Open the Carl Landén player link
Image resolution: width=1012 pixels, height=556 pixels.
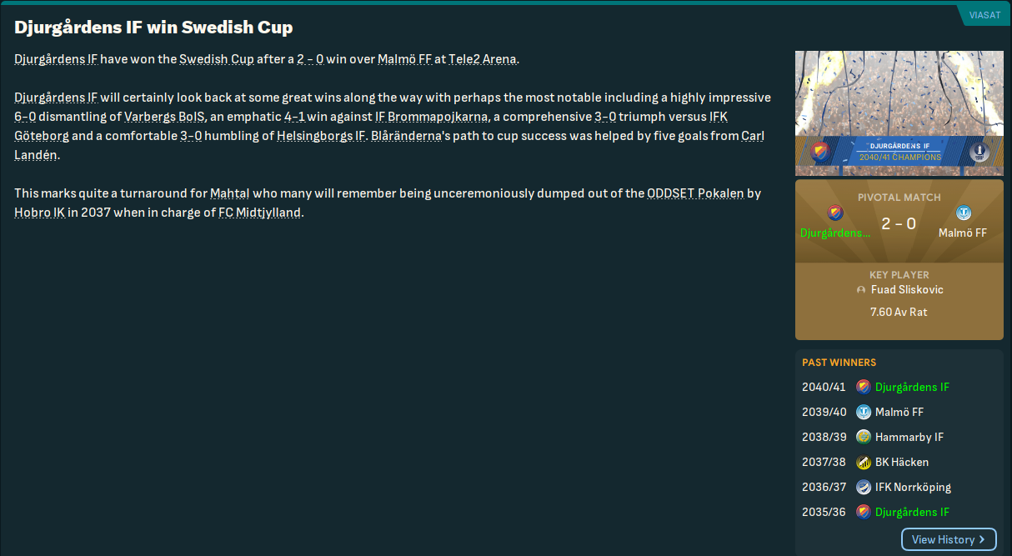tap(753, 136)
